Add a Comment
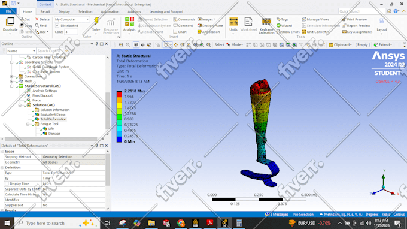407x229 pixels. (183, 25)
